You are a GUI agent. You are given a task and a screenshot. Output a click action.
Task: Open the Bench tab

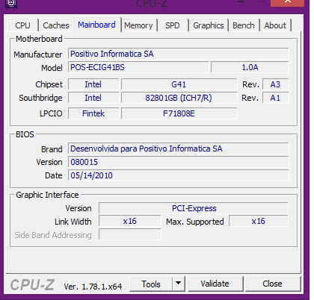pos(244,25)
